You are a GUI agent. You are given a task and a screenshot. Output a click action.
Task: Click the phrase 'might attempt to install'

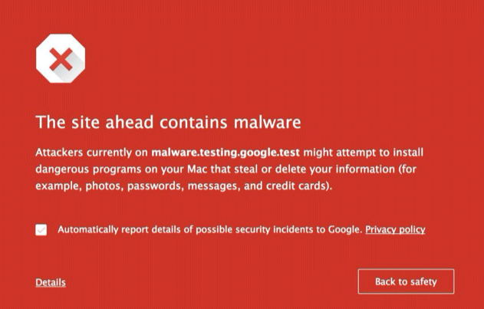[x=363, y=153]
